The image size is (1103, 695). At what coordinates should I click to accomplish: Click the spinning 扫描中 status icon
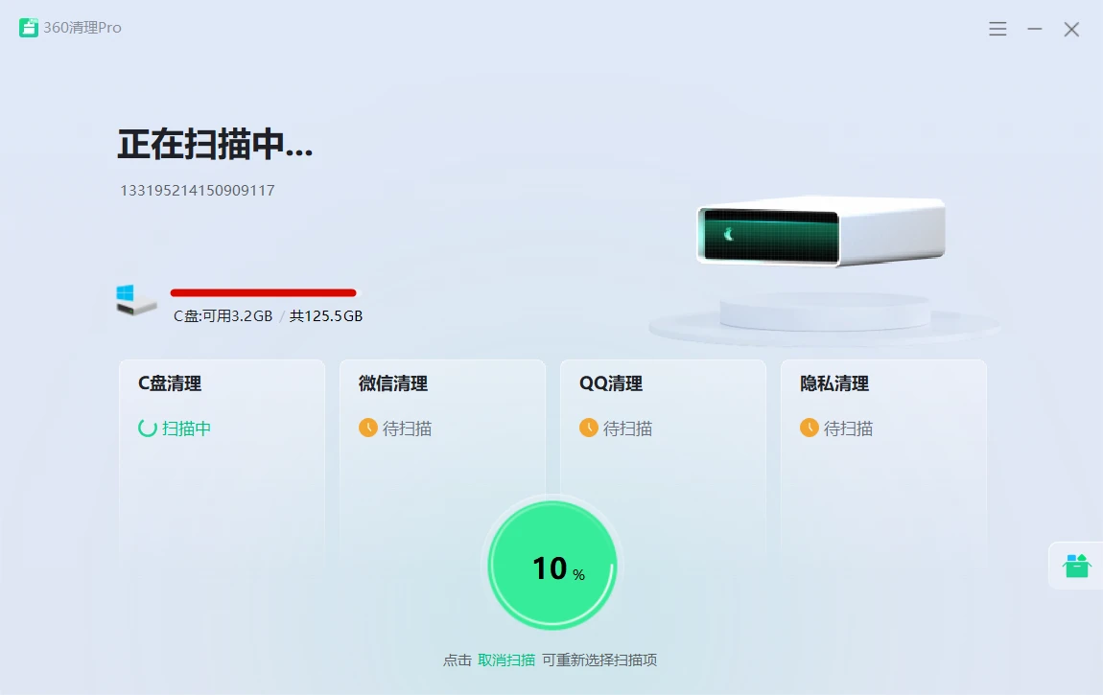pyautogui.click(x=148, y=429)
